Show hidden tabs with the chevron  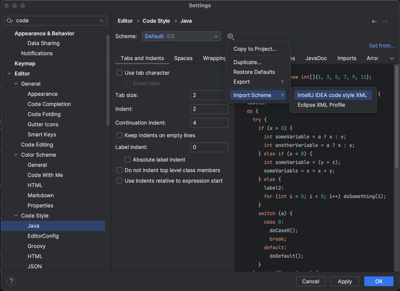click(392, 58)
